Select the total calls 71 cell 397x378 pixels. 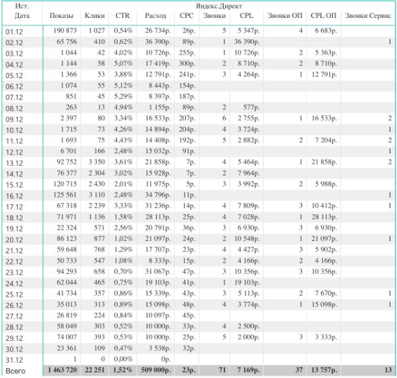(x=222, y=370)
